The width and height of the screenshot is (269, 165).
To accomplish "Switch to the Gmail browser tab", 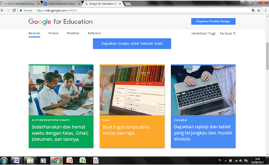I will pyautogui.click(x=21, y=4).
